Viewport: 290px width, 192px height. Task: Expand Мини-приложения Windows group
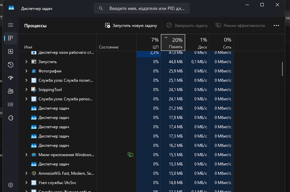(x=26, y=154)
